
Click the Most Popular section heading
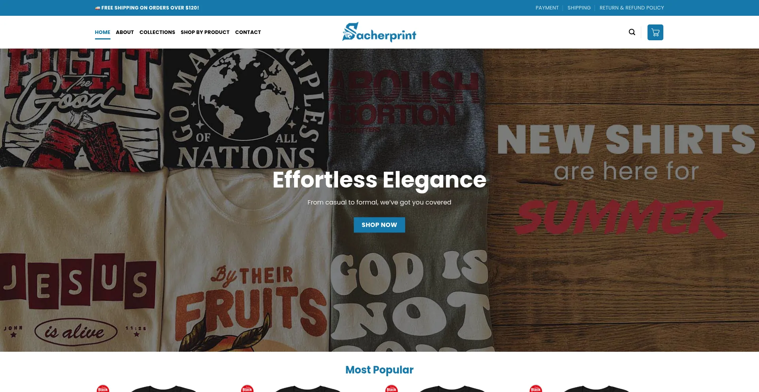379,370
